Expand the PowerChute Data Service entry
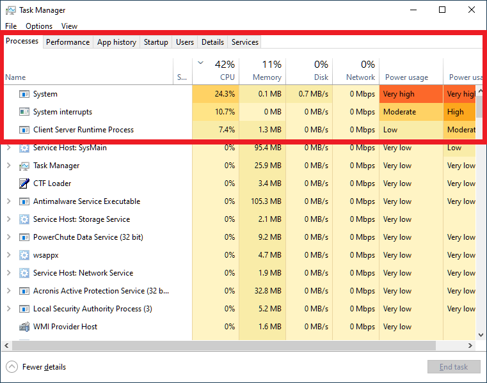This screenshot has width=487, height=383. pos(8,237)
